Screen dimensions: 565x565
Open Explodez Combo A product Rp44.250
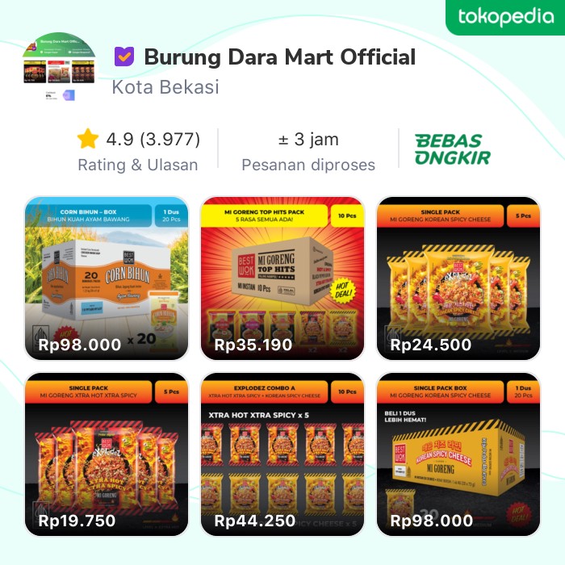(x=282, y=454)
